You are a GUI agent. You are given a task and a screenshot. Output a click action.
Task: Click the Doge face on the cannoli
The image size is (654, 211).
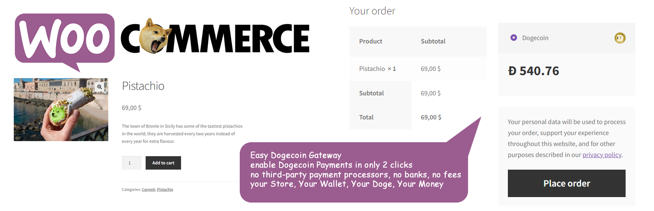pos(56,113)
